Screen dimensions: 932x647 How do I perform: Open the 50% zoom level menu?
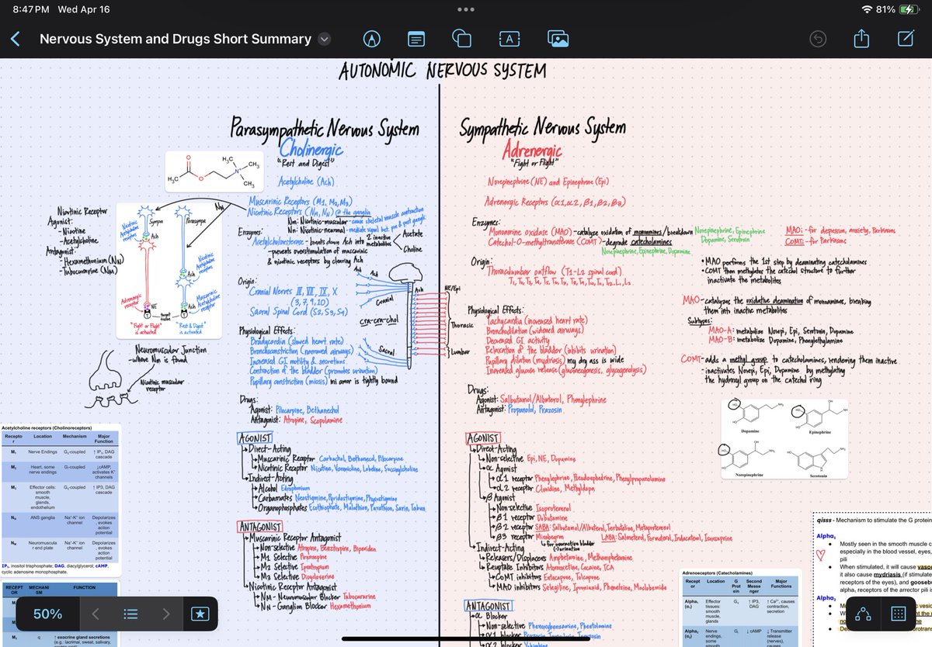tap(47, 614)
